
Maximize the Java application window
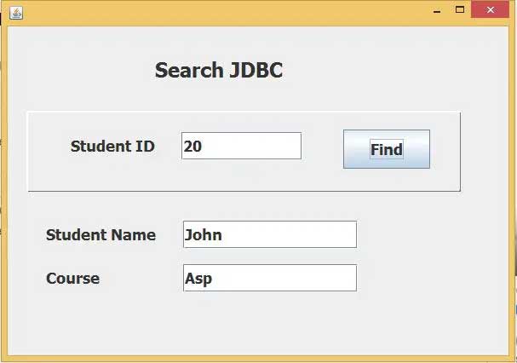click(x=460, y=10)
